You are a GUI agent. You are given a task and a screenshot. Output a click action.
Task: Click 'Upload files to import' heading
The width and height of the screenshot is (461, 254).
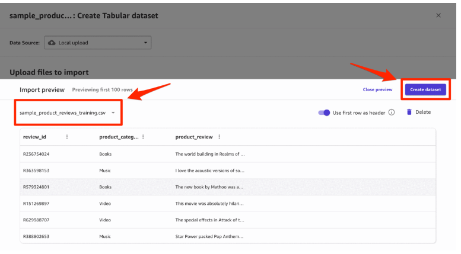[x=49, y=72]
